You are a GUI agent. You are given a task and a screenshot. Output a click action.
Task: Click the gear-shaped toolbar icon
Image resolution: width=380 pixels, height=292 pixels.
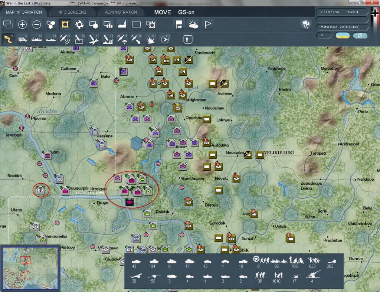(79, 24)
